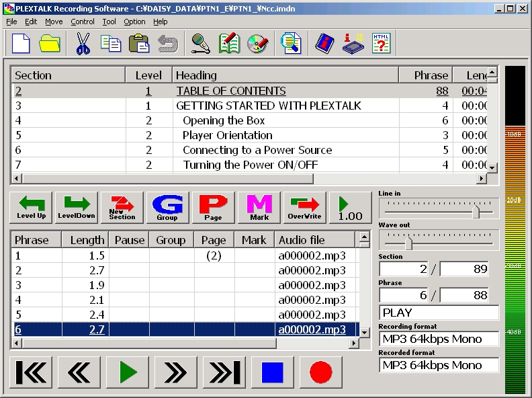Click the highlighted phrase 6 row

click(x=185, y=329)
